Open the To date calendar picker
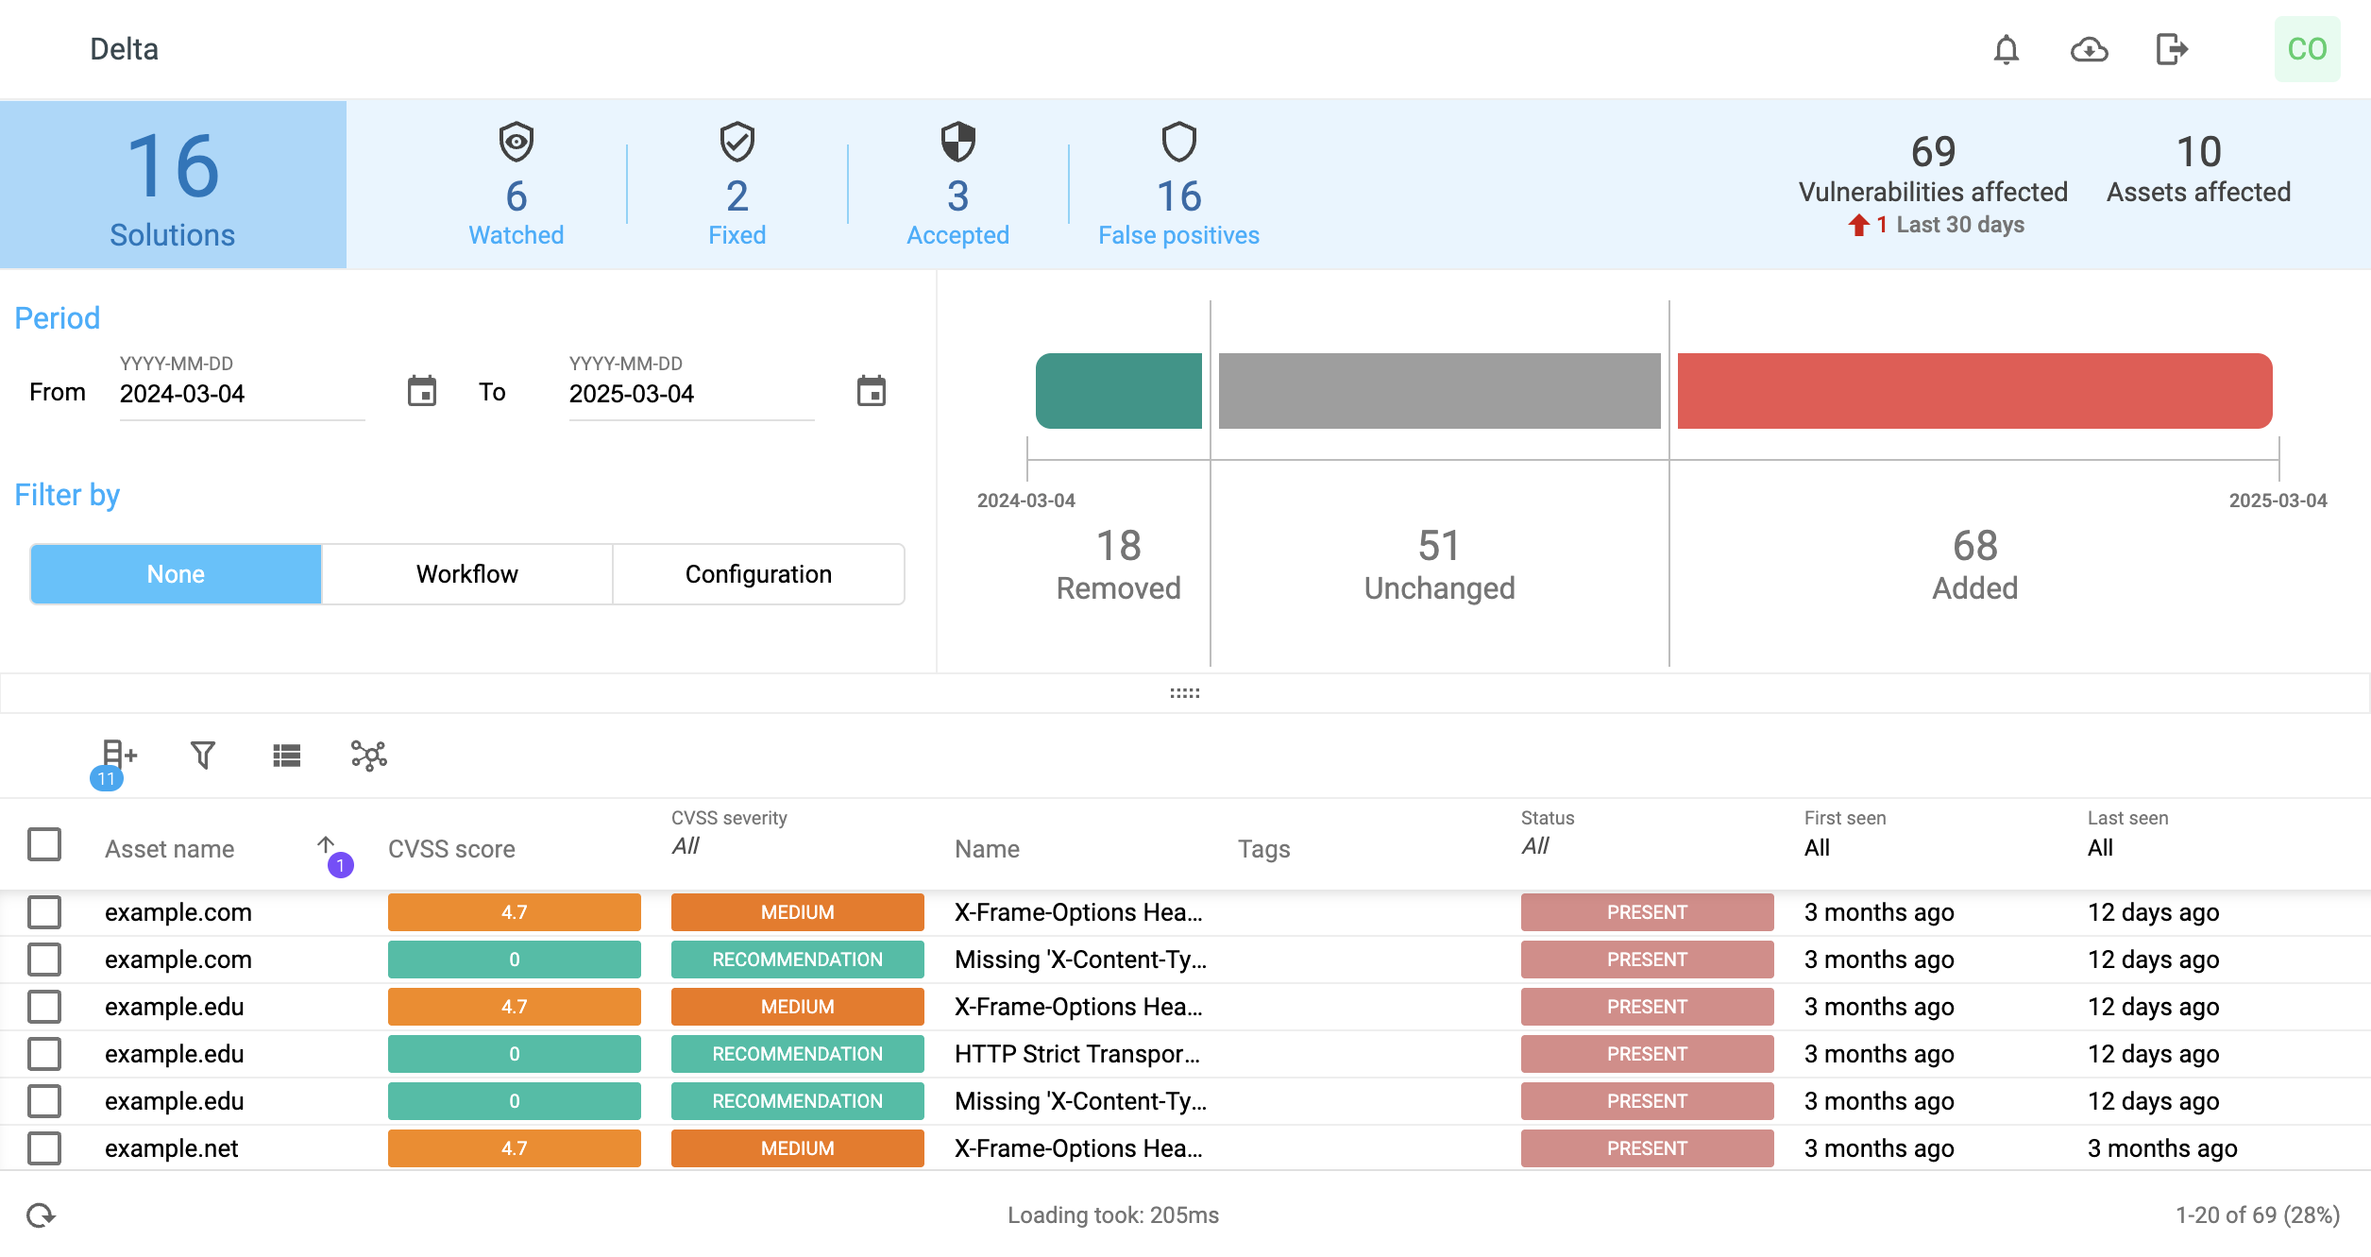 [871, 391]
